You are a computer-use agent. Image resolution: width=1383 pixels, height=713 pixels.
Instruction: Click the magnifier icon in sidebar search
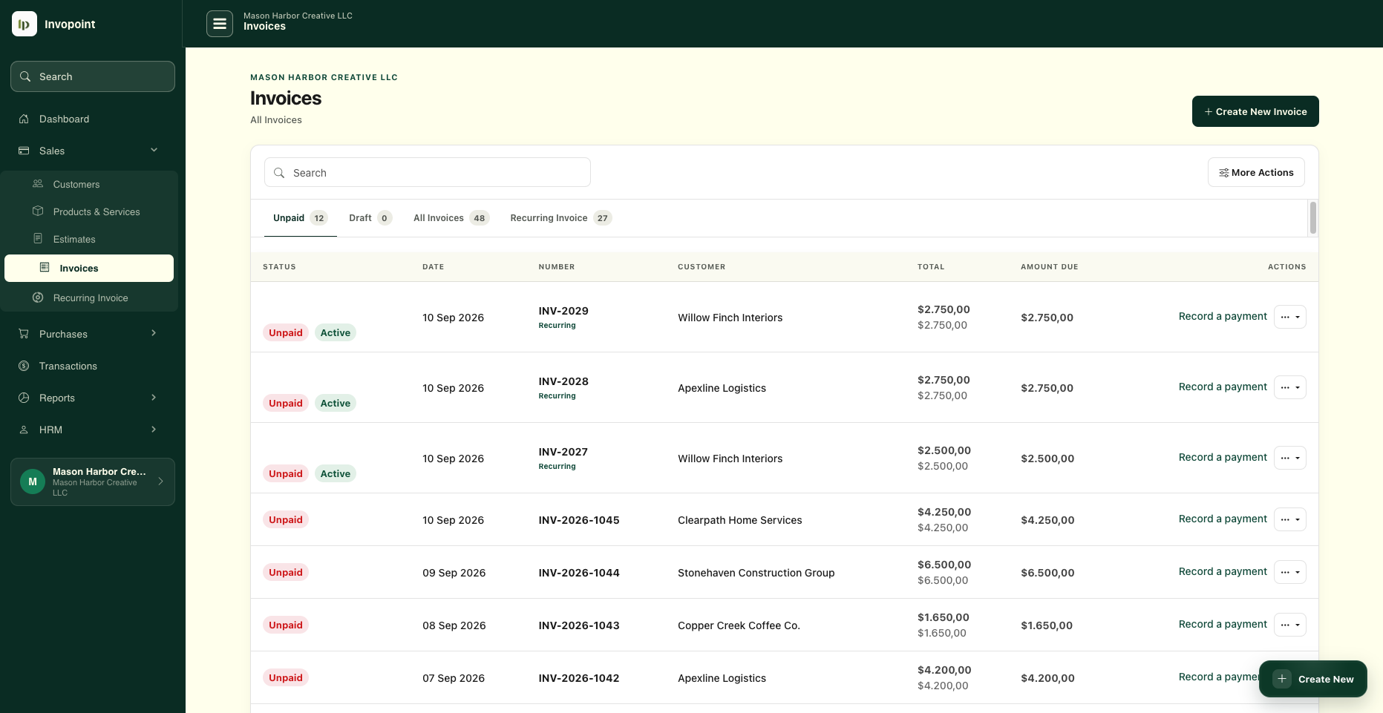click(25, 76)
